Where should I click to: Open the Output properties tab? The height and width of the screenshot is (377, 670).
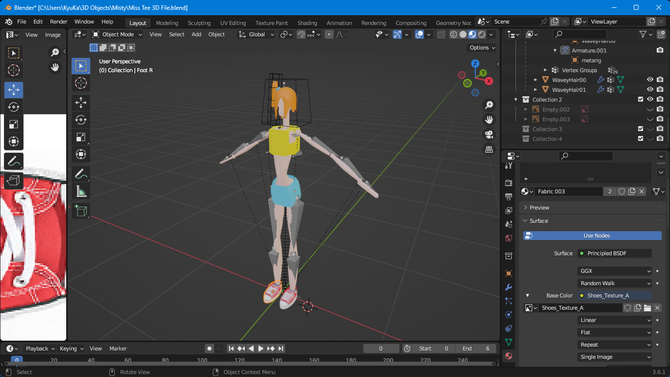(509, 197)
